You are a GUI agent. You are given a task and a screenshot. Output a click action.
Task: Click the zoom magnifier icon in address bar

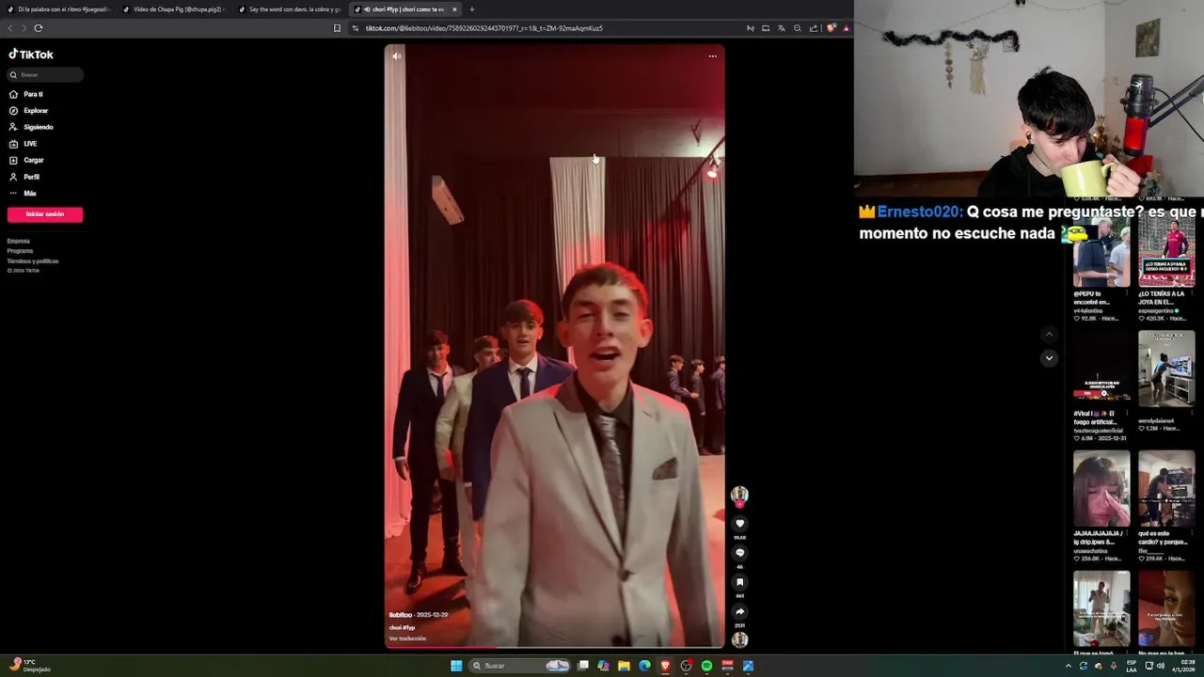click(x=797, y=28)
